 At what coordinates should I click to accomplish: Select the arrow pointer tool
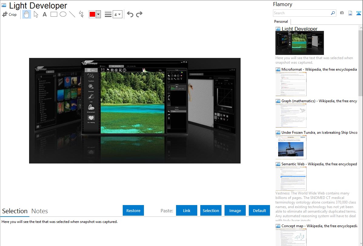tap(36, 14)
